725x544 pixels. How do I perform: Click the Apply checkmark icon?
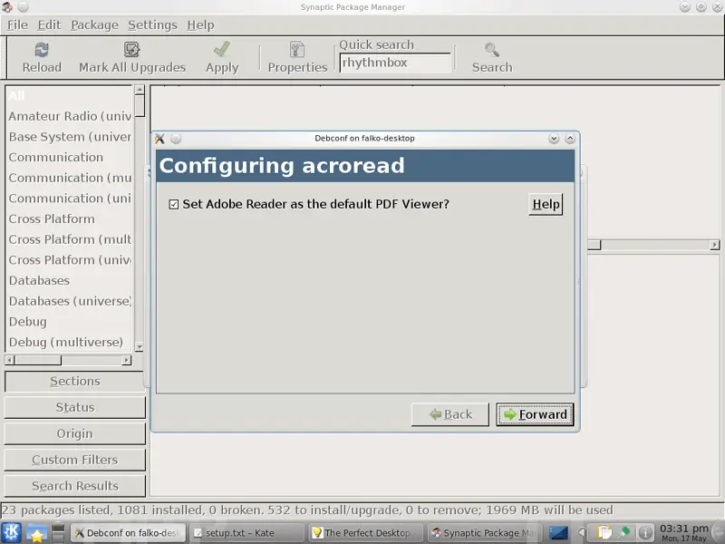222,49
